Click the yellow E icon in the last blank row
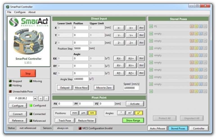The height and width of the screenshot is (138, 216). click(196, 91)
